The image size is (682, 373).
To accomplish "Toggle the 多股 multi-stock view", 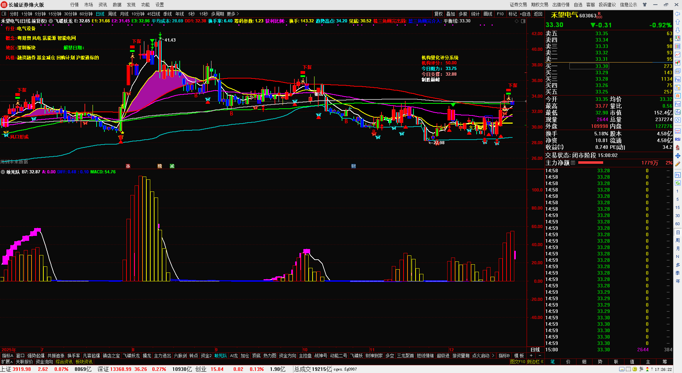I will (463, 14).
